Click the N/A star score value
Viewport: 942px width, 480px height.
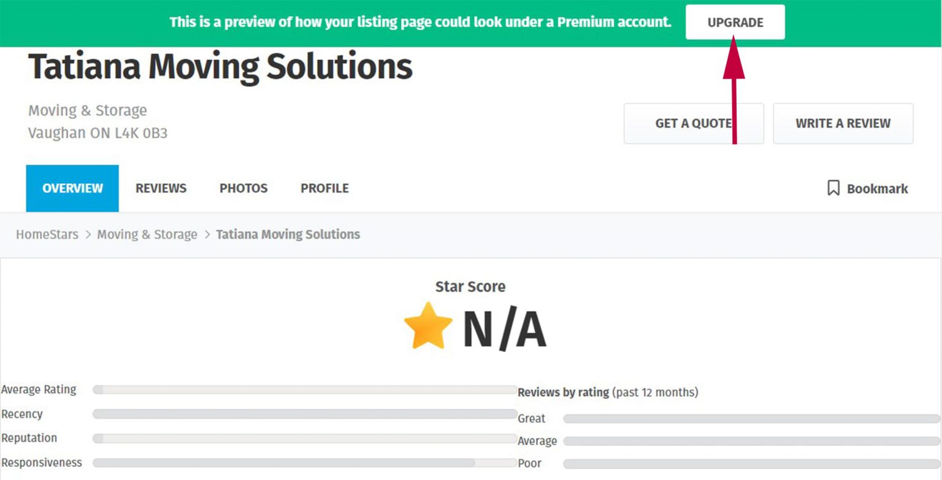click(504, 330)
